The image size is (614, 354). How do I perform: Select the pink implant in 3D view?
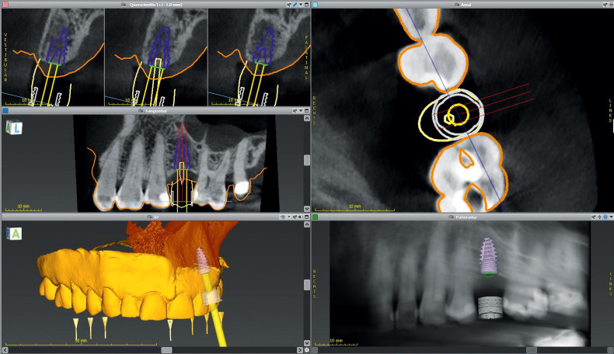[202, 260]
